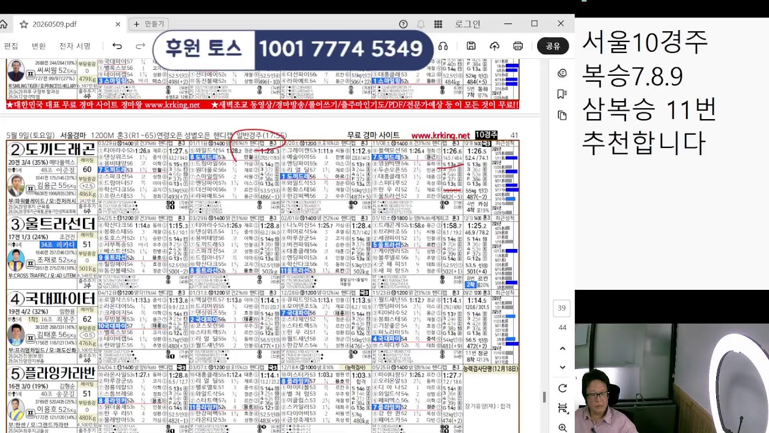This screenshot has width=769, height=433.
Task: Open the bookmarks panel icon
Action: point(562,94)
